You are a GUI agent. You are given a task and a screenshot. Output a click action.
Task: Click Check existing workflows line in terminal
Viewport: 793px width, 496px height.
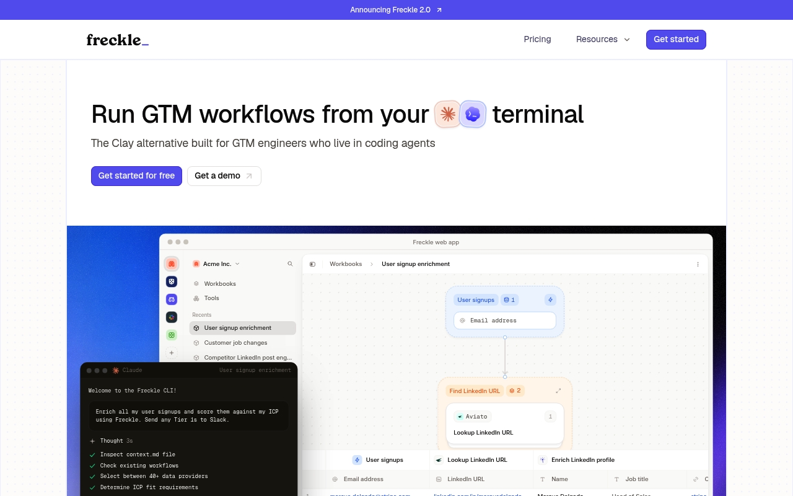pos(139,466)
